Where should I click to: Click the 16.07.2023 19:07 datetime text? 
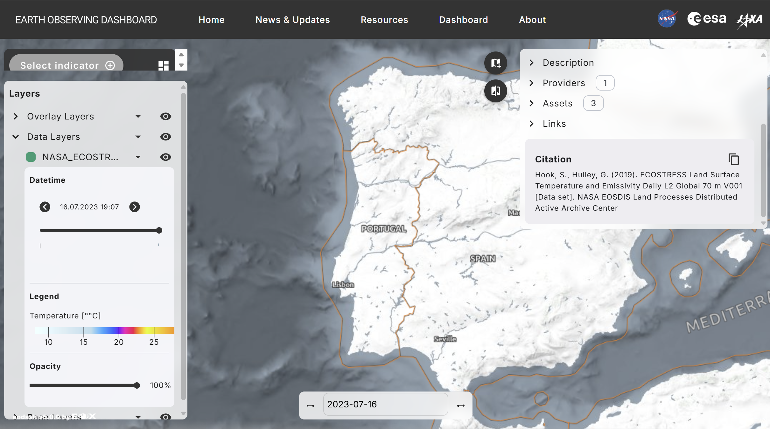click(x=89, y=207)
